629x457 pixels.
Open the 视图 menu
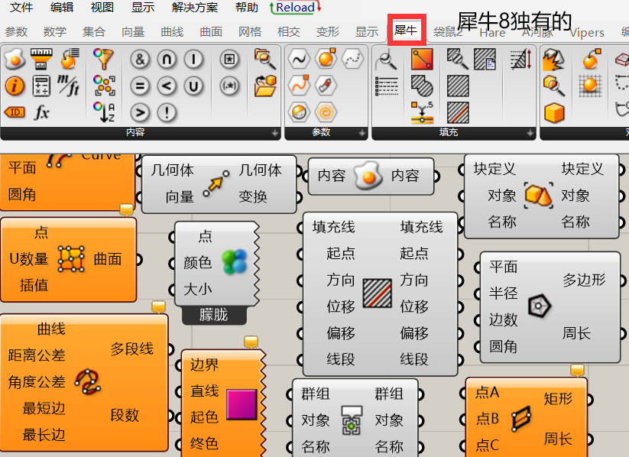(102, 7)
